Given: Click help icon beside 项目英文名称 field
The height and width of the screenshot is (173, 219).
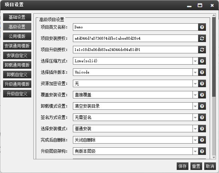Looking at the screenshot, I should coord(202,27).
